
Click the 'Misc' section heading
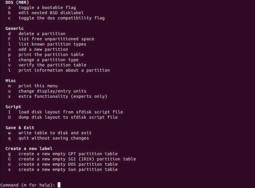(11, 81)
